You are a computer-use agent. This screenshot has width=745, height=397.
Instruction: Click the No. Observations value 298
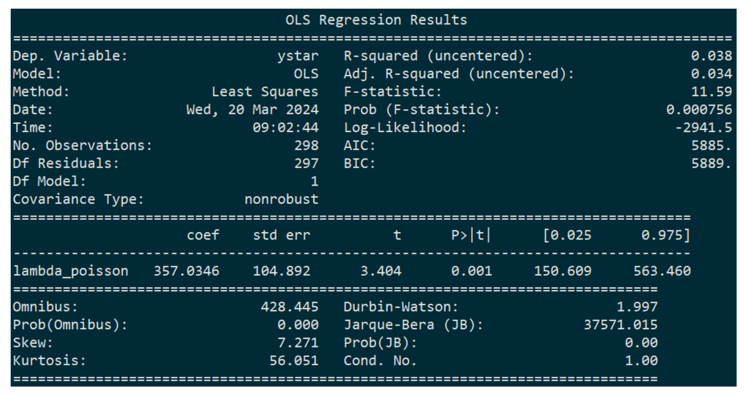306,146
